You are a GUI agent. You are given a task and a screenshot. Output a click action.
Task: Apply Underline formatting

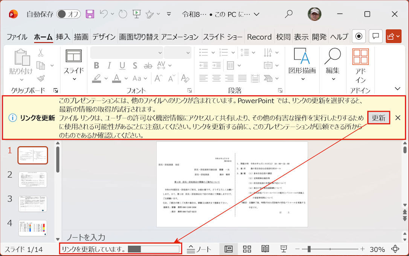pos(122,65)
